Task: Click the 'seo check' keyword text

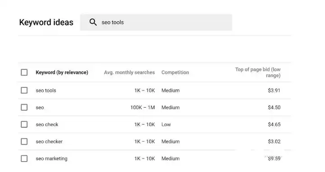Action: (x=47, y=124)
